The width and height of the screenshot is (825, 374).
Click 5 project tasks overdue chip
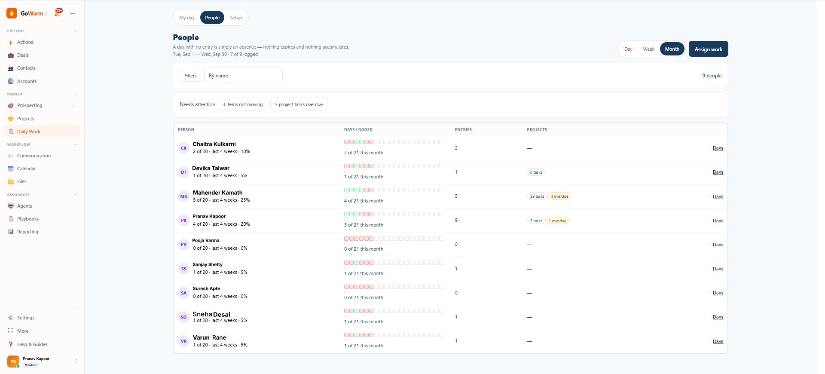(x=299, y=104)
